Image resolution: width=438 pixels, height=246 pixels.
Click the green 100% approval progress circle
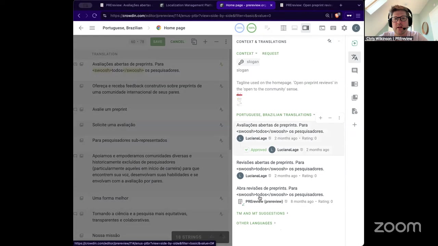252,28
